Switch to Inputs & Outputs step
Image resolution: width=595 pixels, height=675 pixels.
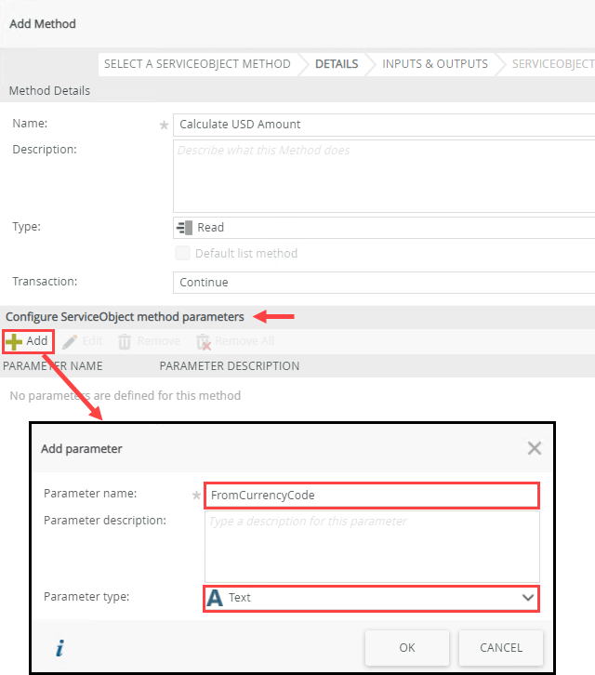pos(435,64)
